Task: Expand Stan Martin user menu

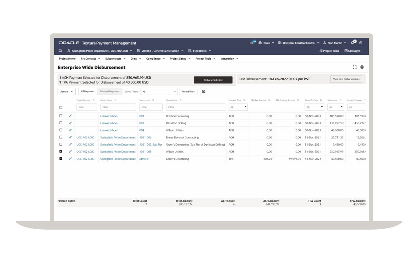Action: click(335, 43)
